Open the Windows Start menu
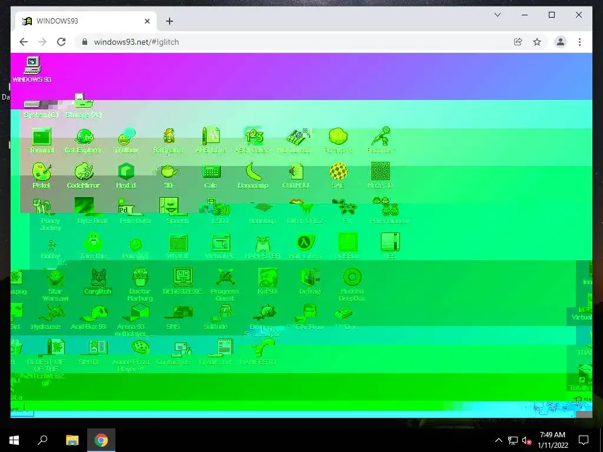 click(14, 440)
